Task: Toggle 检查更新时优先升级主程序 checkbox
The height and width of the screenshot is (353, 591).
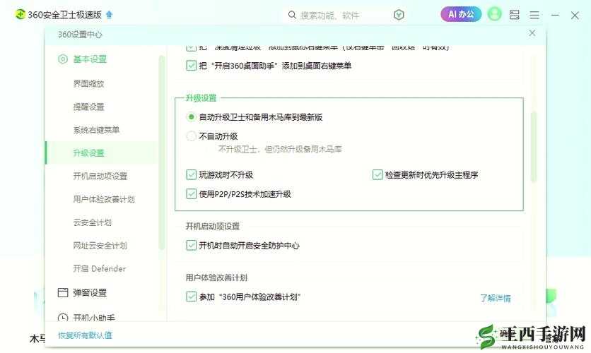Action: (x=378, y=174)
